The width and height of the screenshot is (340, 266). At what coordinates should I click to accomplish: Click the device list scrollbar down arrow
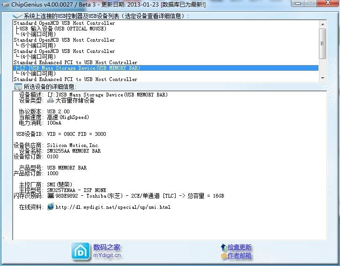(322, 79)
